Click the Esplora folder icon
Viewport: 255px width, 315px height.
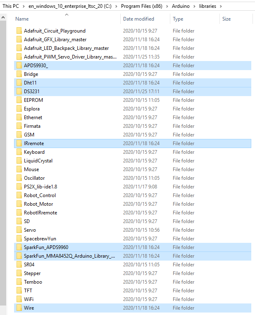pyautogui.click(x=19, y=108)
